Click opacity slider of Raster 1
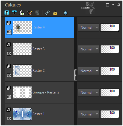Viewport: 123px width, 126px height. pyautogui.click(x=110, y=114)
